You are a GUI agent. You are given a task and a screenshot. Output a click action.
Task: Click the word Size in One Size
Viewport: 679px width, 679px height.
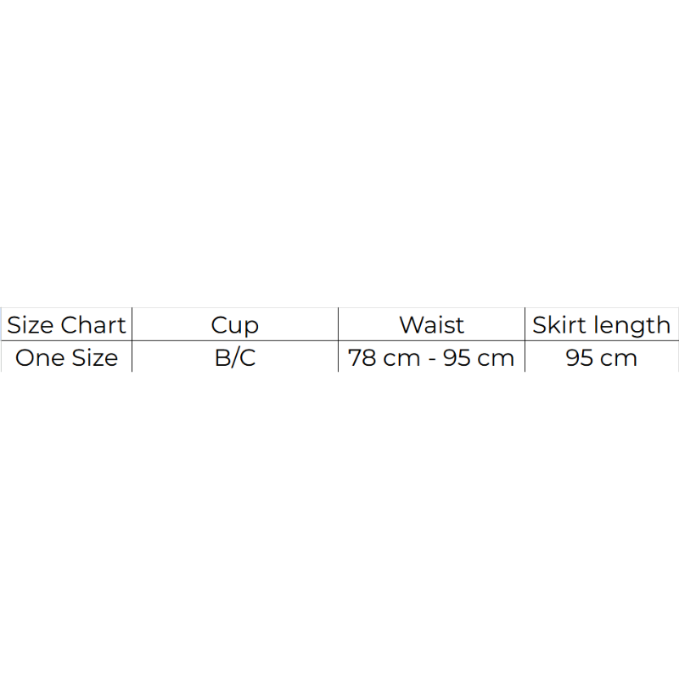[94, 357]
